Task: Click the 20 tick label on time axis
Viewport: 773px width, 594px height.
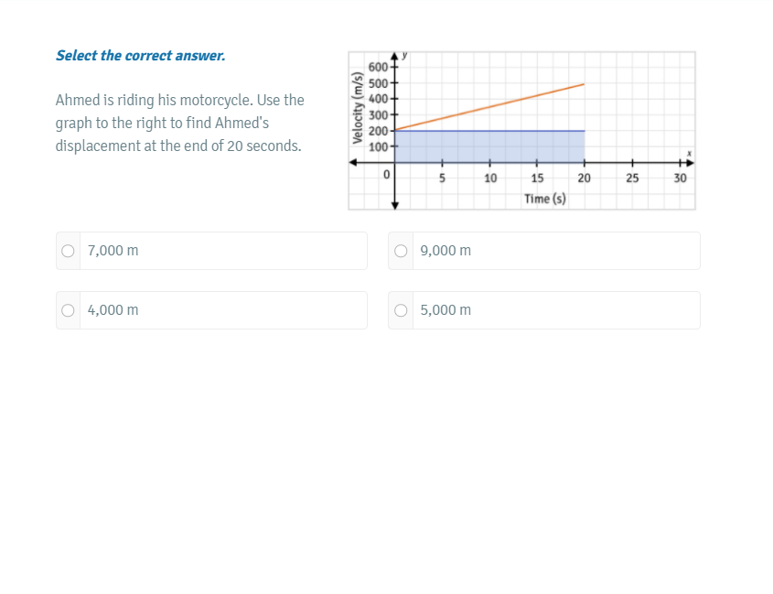Action: click(585, 178)
